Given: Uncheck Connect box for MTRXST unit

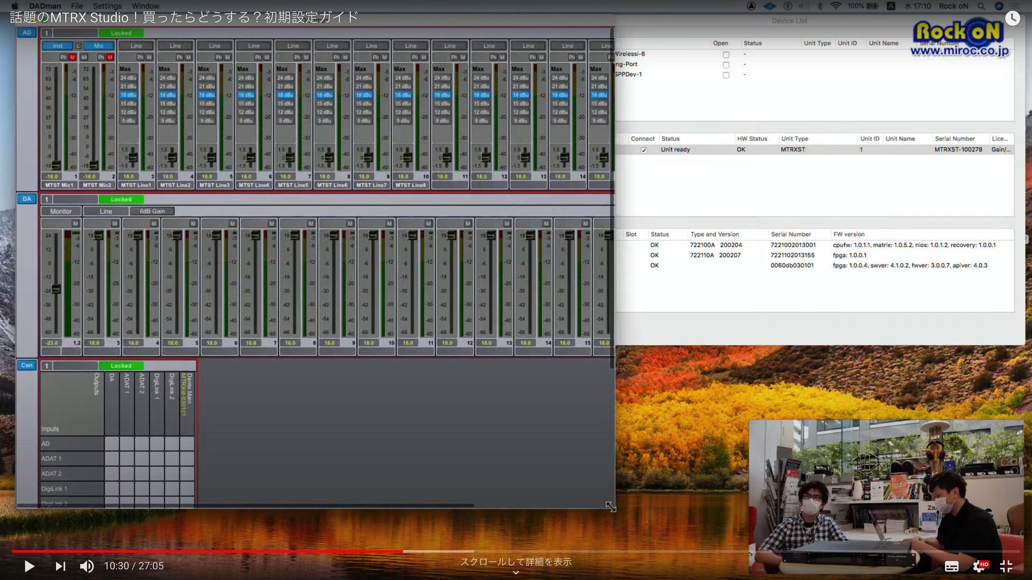Looking at the screenshot, I should pyautogui.click(x=643, y=150).
